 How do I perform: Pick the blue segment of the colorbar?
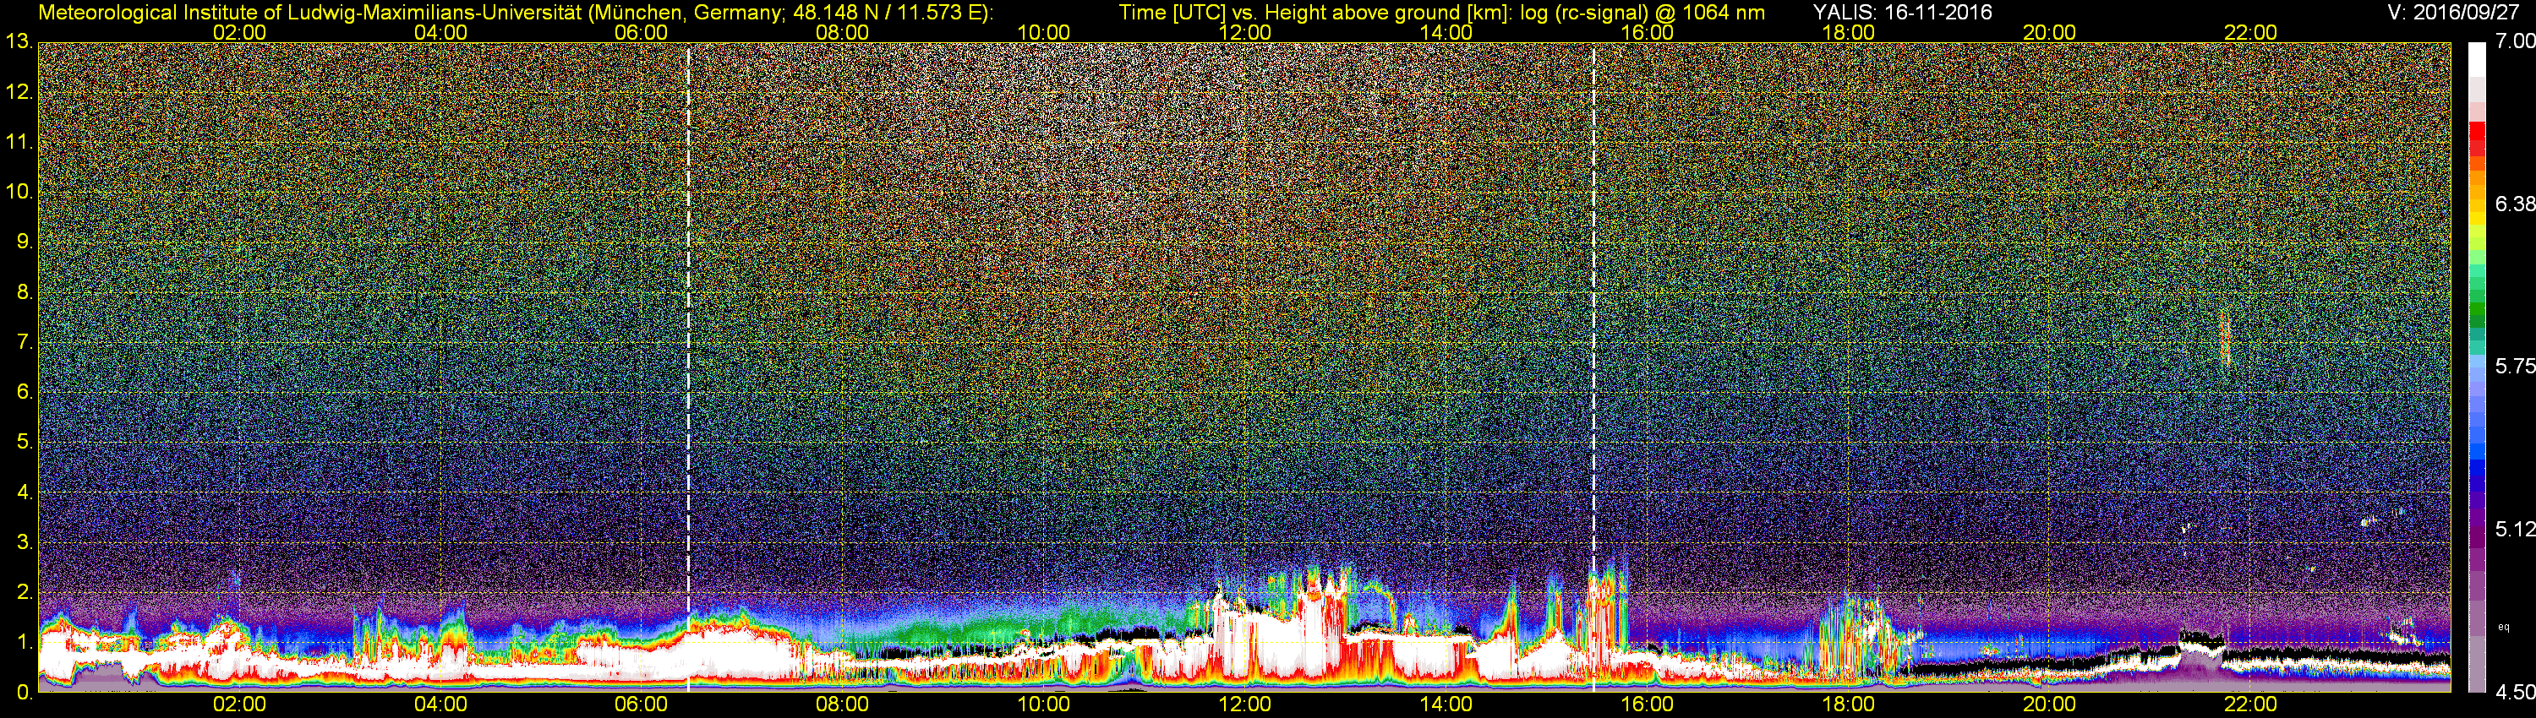(2476, 467)
